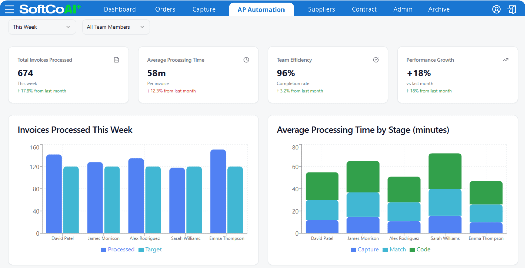525x268 pixels.
Task: Click Emma Thompson's Processed invoices bar
Action: [x=218, y=192]
